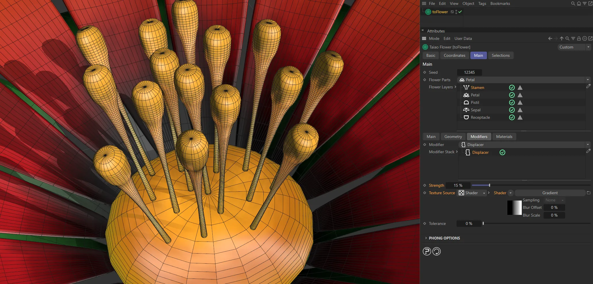Click the Receptacle cup icon

466,117
